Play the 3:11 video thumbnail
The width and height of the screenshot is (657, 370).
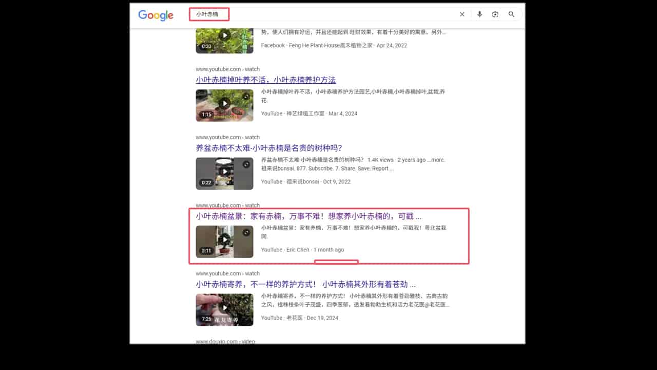[224, 242]
